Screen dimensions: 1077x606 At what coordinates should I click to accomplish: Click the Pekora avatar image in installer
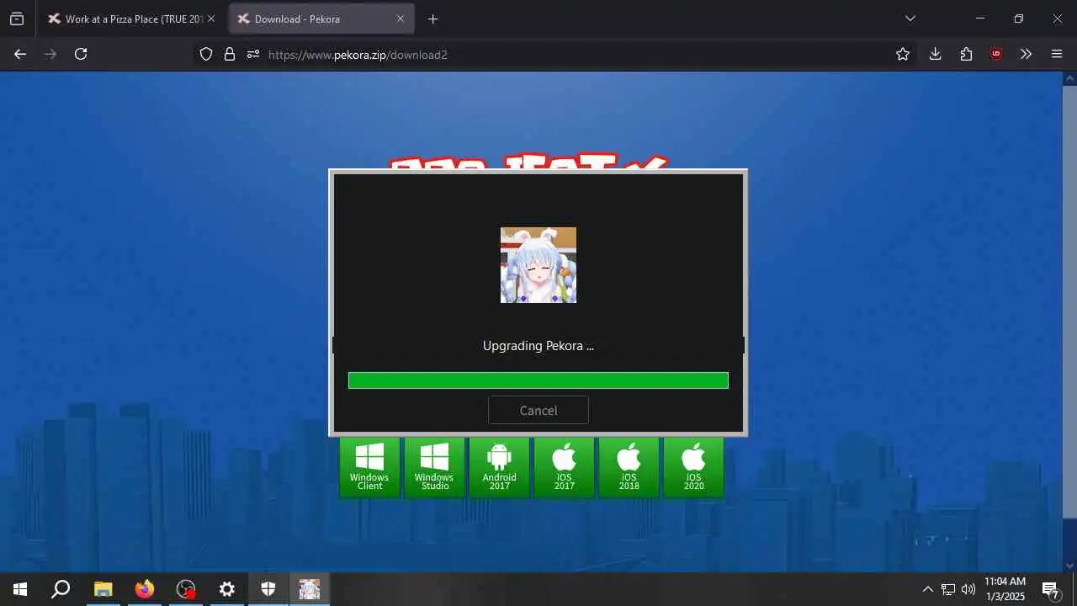tap(538, 265)
